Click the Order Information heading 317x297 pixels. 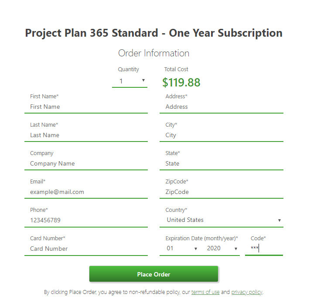(153, 53)
